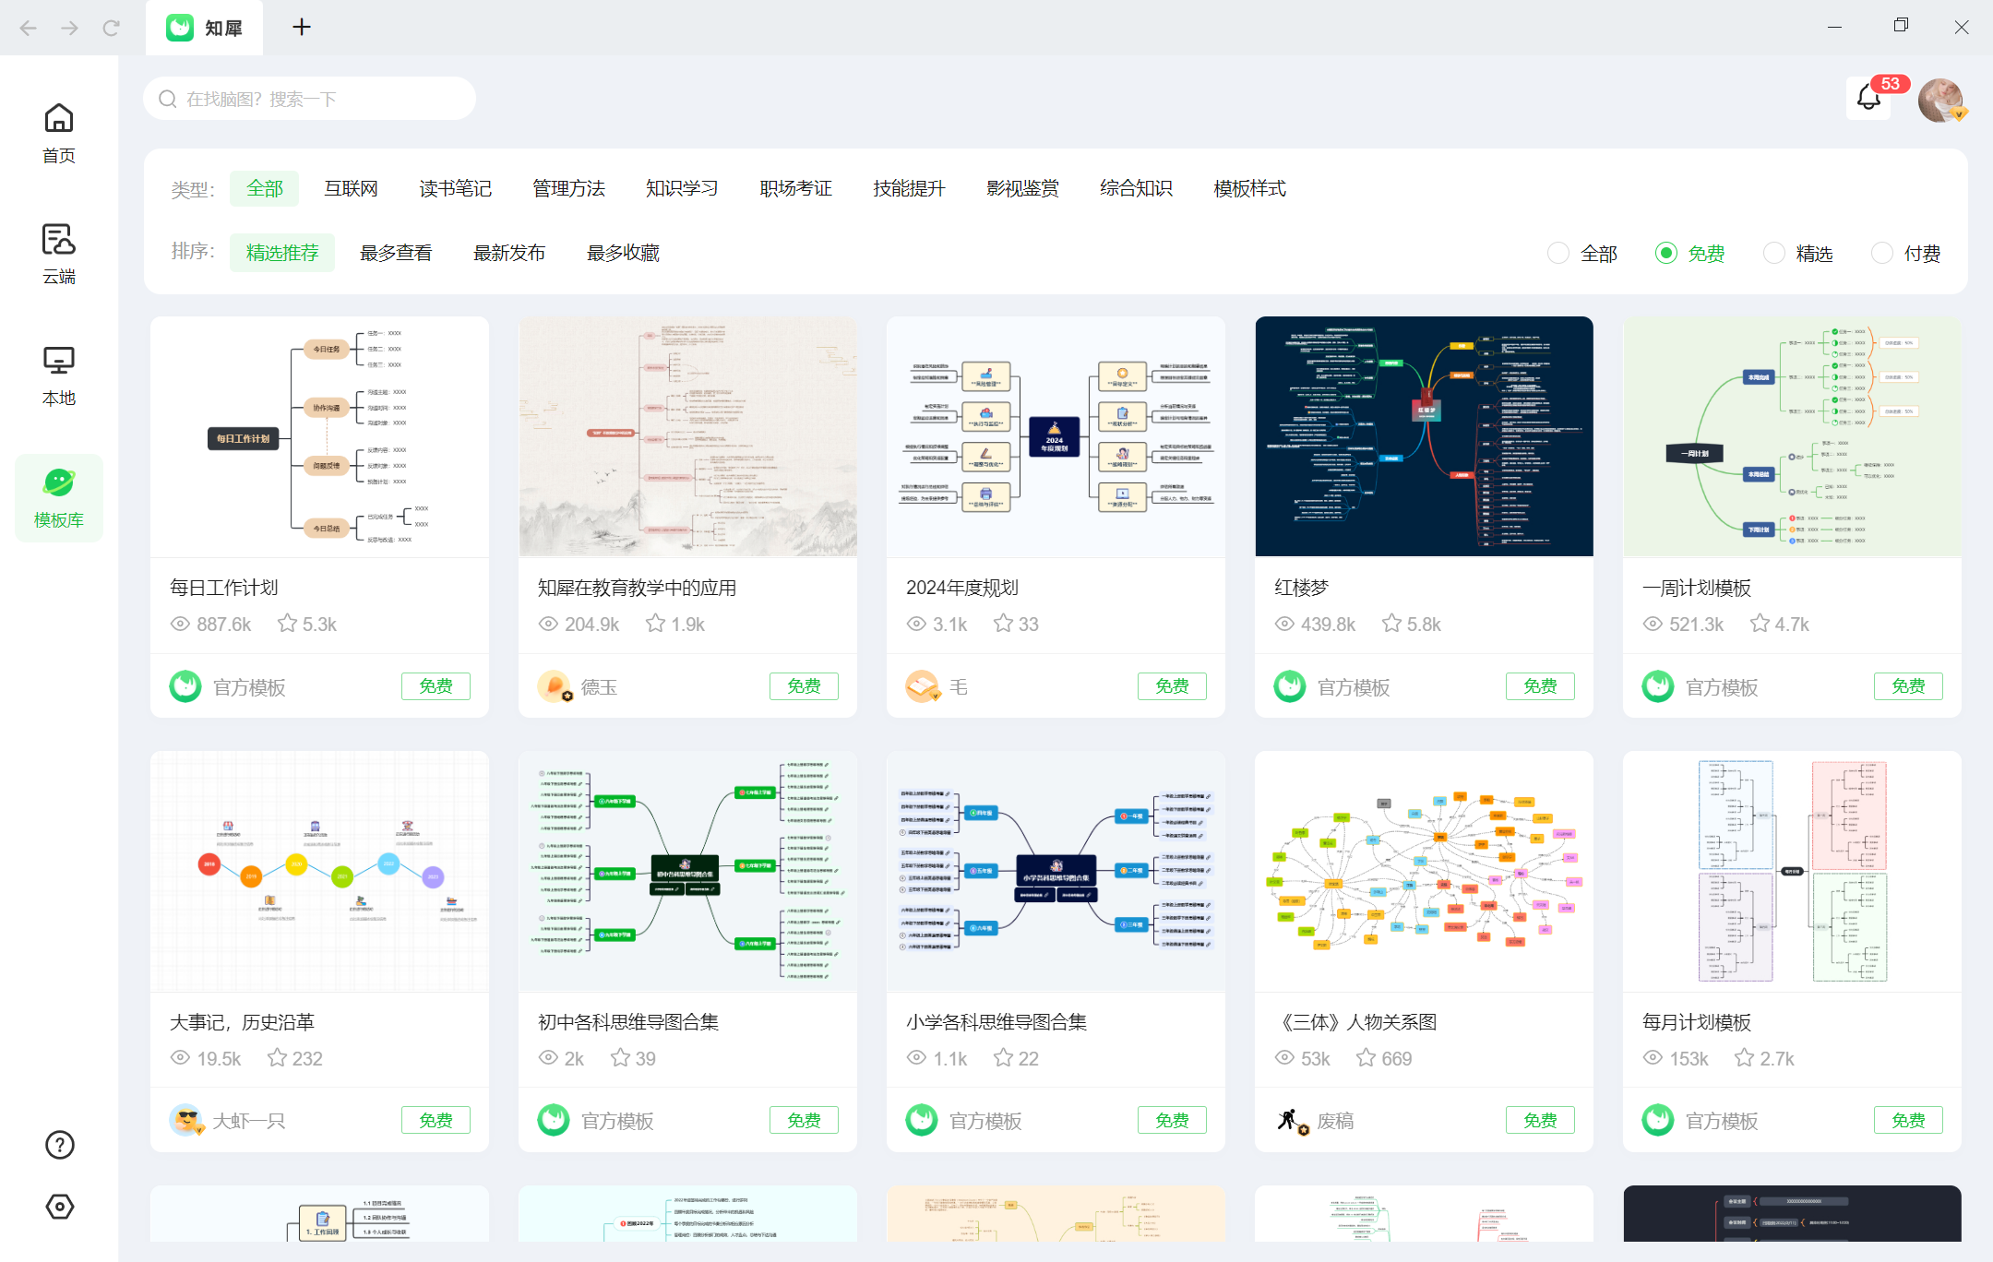Open the 云端 cloud files icon
1993x1262 pixels.
click(x=59, y=254)
